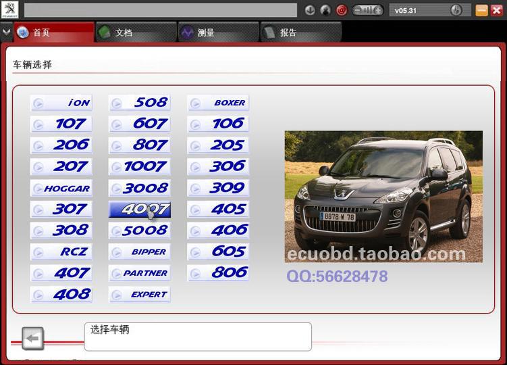Switch to the 测量 measurement tab
This screenshot has height=365, width=507.
tap(219, 32)
